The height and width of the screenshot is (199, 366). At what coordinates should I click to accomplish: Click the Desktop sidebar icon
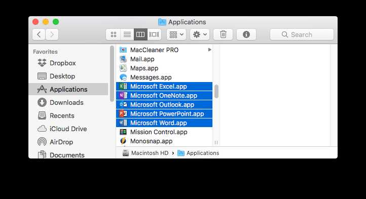42,76
